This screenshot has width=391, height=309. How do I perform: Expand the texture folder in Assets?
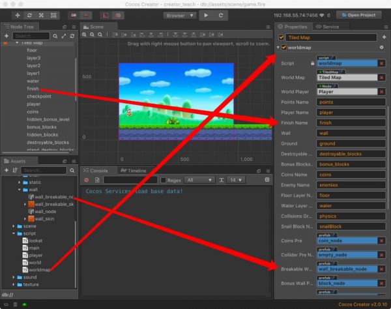tap(14, 284)
